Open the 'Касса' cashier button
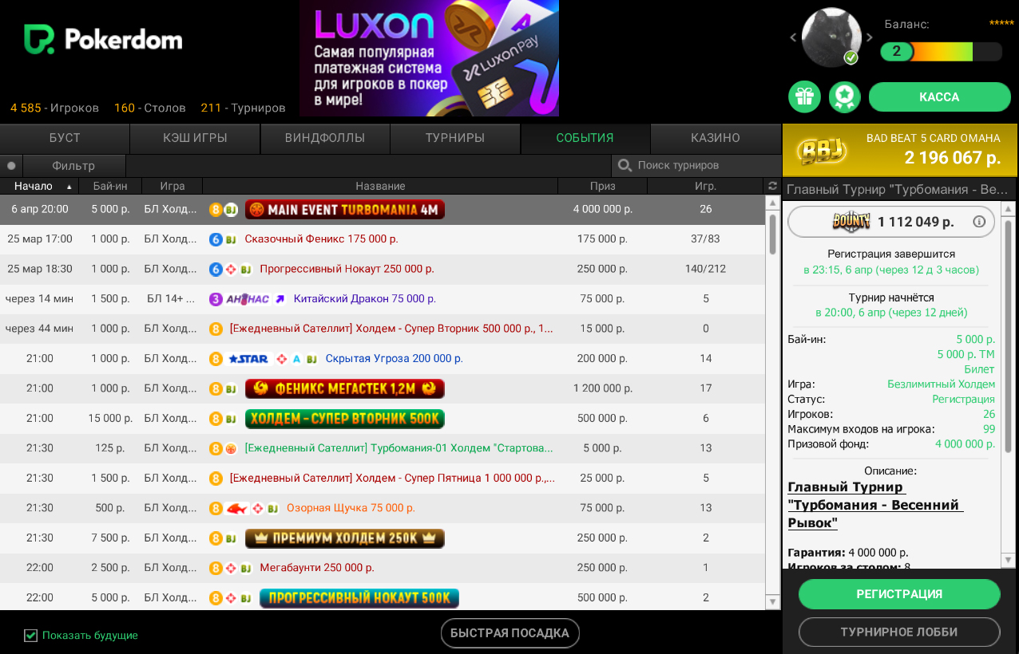 (939, 97)
